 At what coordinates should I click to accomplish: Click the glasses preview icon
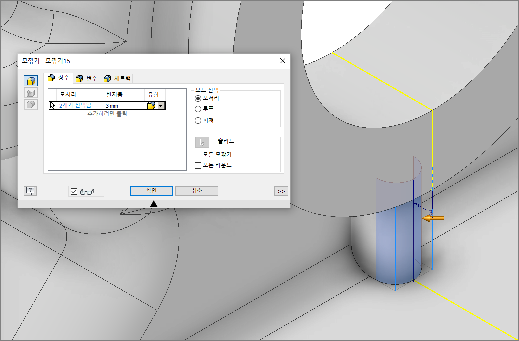87,192
